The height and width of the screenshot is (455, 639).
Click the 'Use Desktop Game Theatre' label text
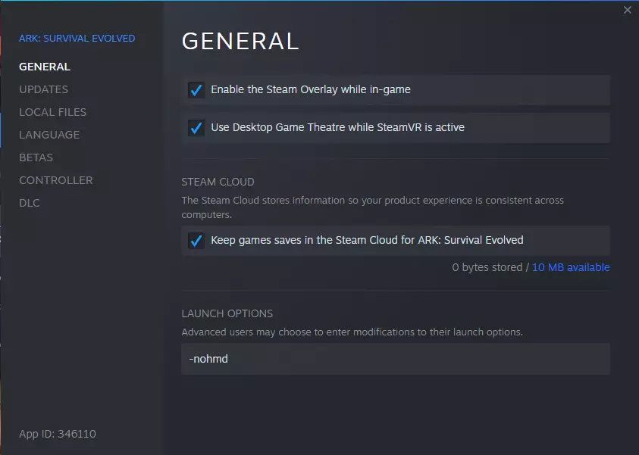point(337,127)
